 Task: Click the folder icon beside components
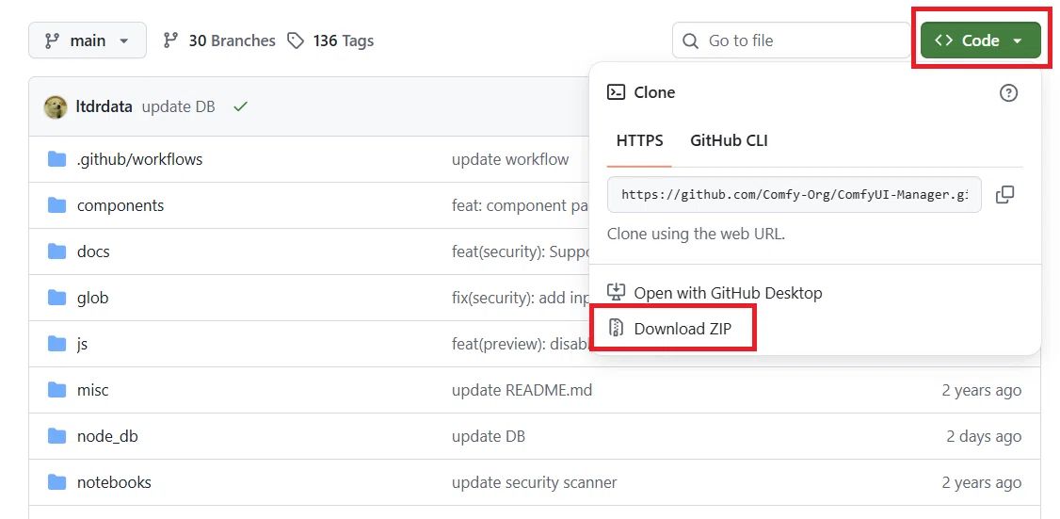pyautogui.click(x=57, y=205)
